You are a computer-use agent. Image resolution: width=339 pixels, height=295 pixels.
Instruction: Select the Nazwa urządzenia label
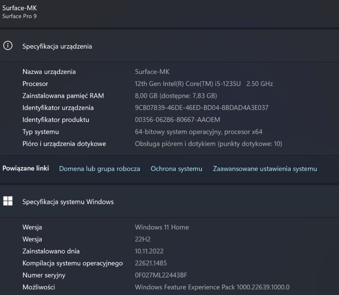[49, 72]
